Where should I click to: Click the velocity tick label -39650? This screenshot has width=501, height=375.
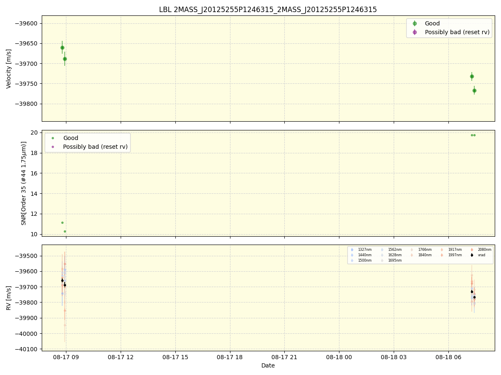26,43
